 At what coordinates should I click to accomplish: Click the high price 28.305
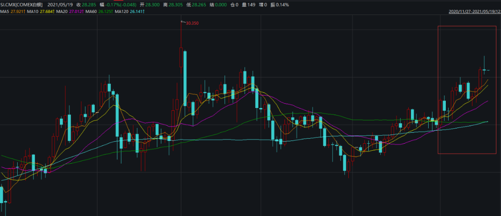[176, 5]
